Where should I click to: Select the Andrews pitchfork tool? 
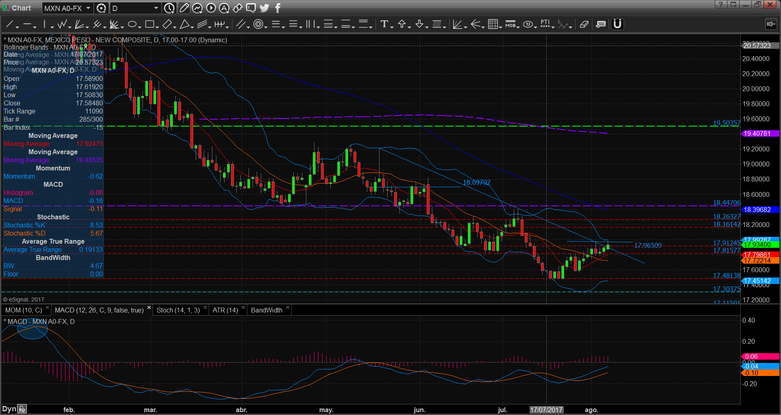[97, 24]
